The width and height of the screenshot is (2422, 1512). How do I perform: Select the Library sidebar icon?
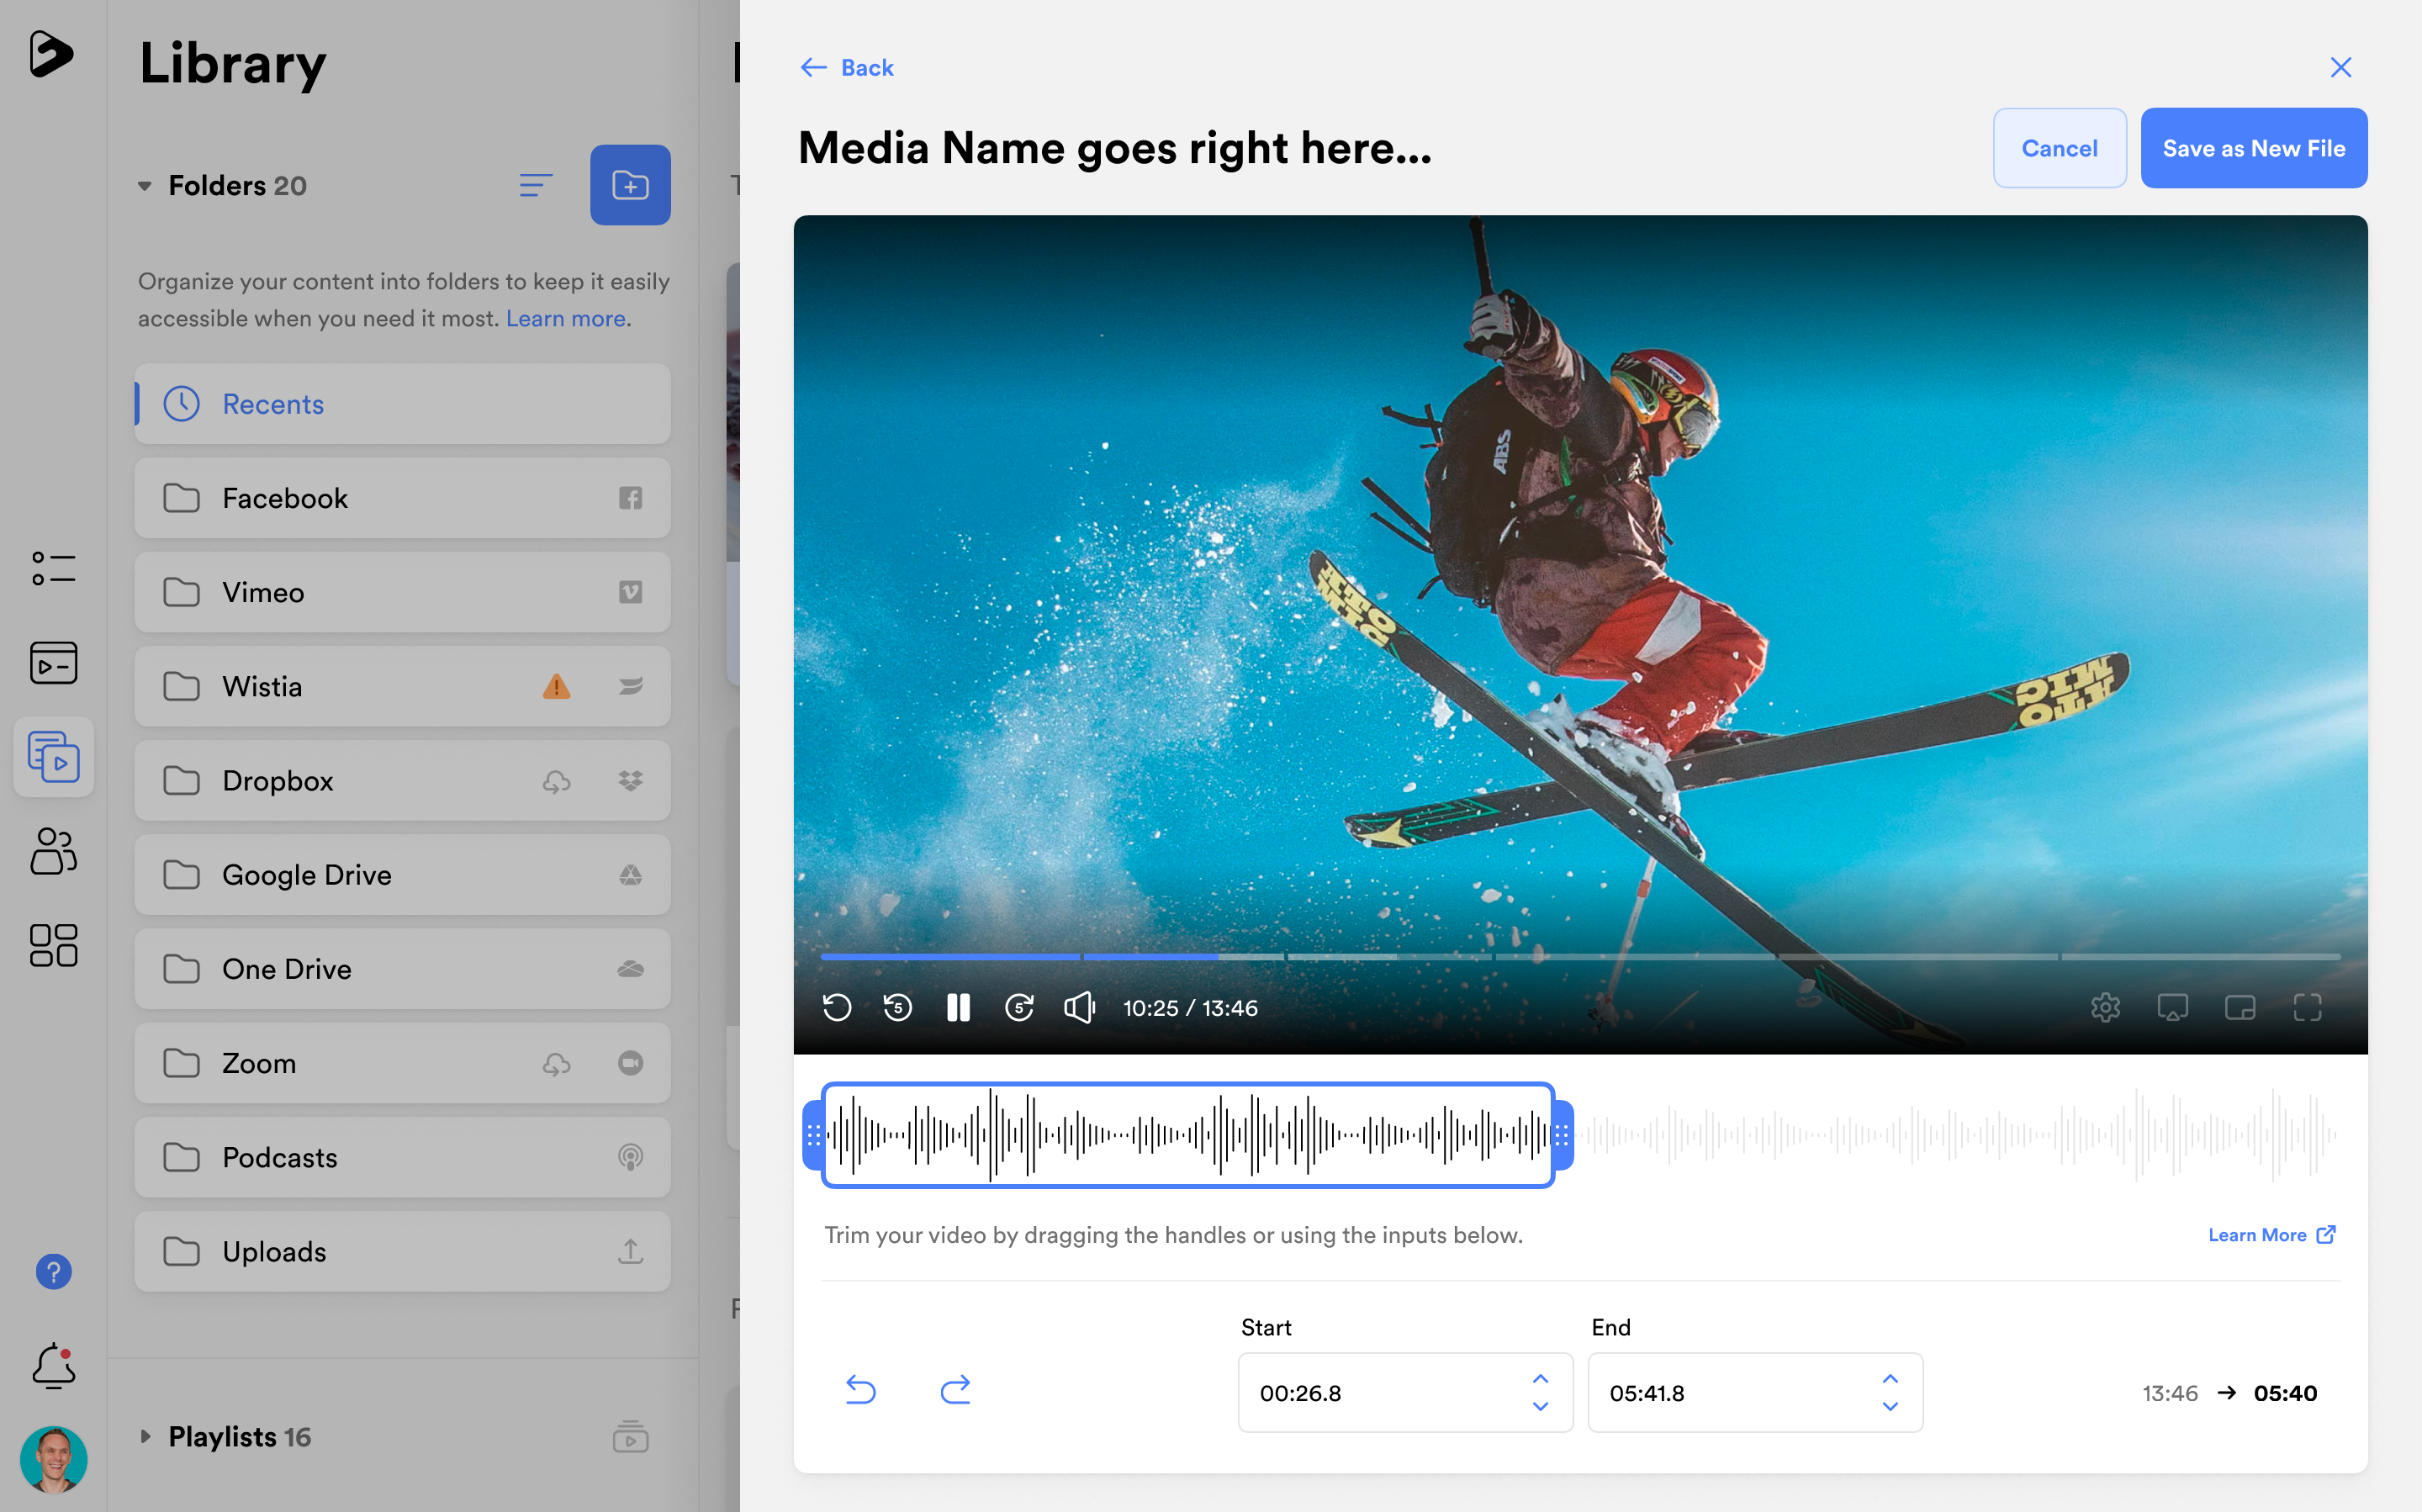pyautogui.click(x=53, y=757)
